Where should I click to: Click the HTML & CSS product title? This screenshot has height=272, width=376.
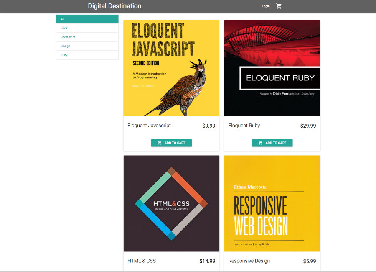[x=142, y=261]
